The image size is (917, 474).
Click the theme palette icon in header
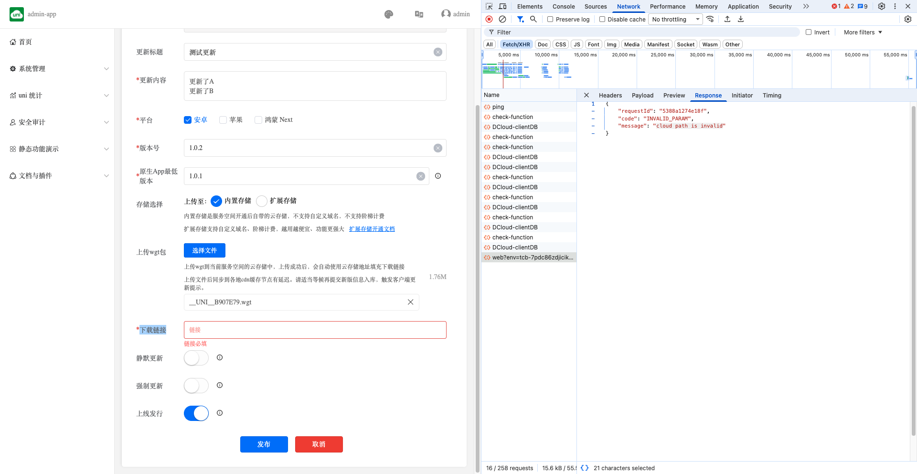[389, 14]
